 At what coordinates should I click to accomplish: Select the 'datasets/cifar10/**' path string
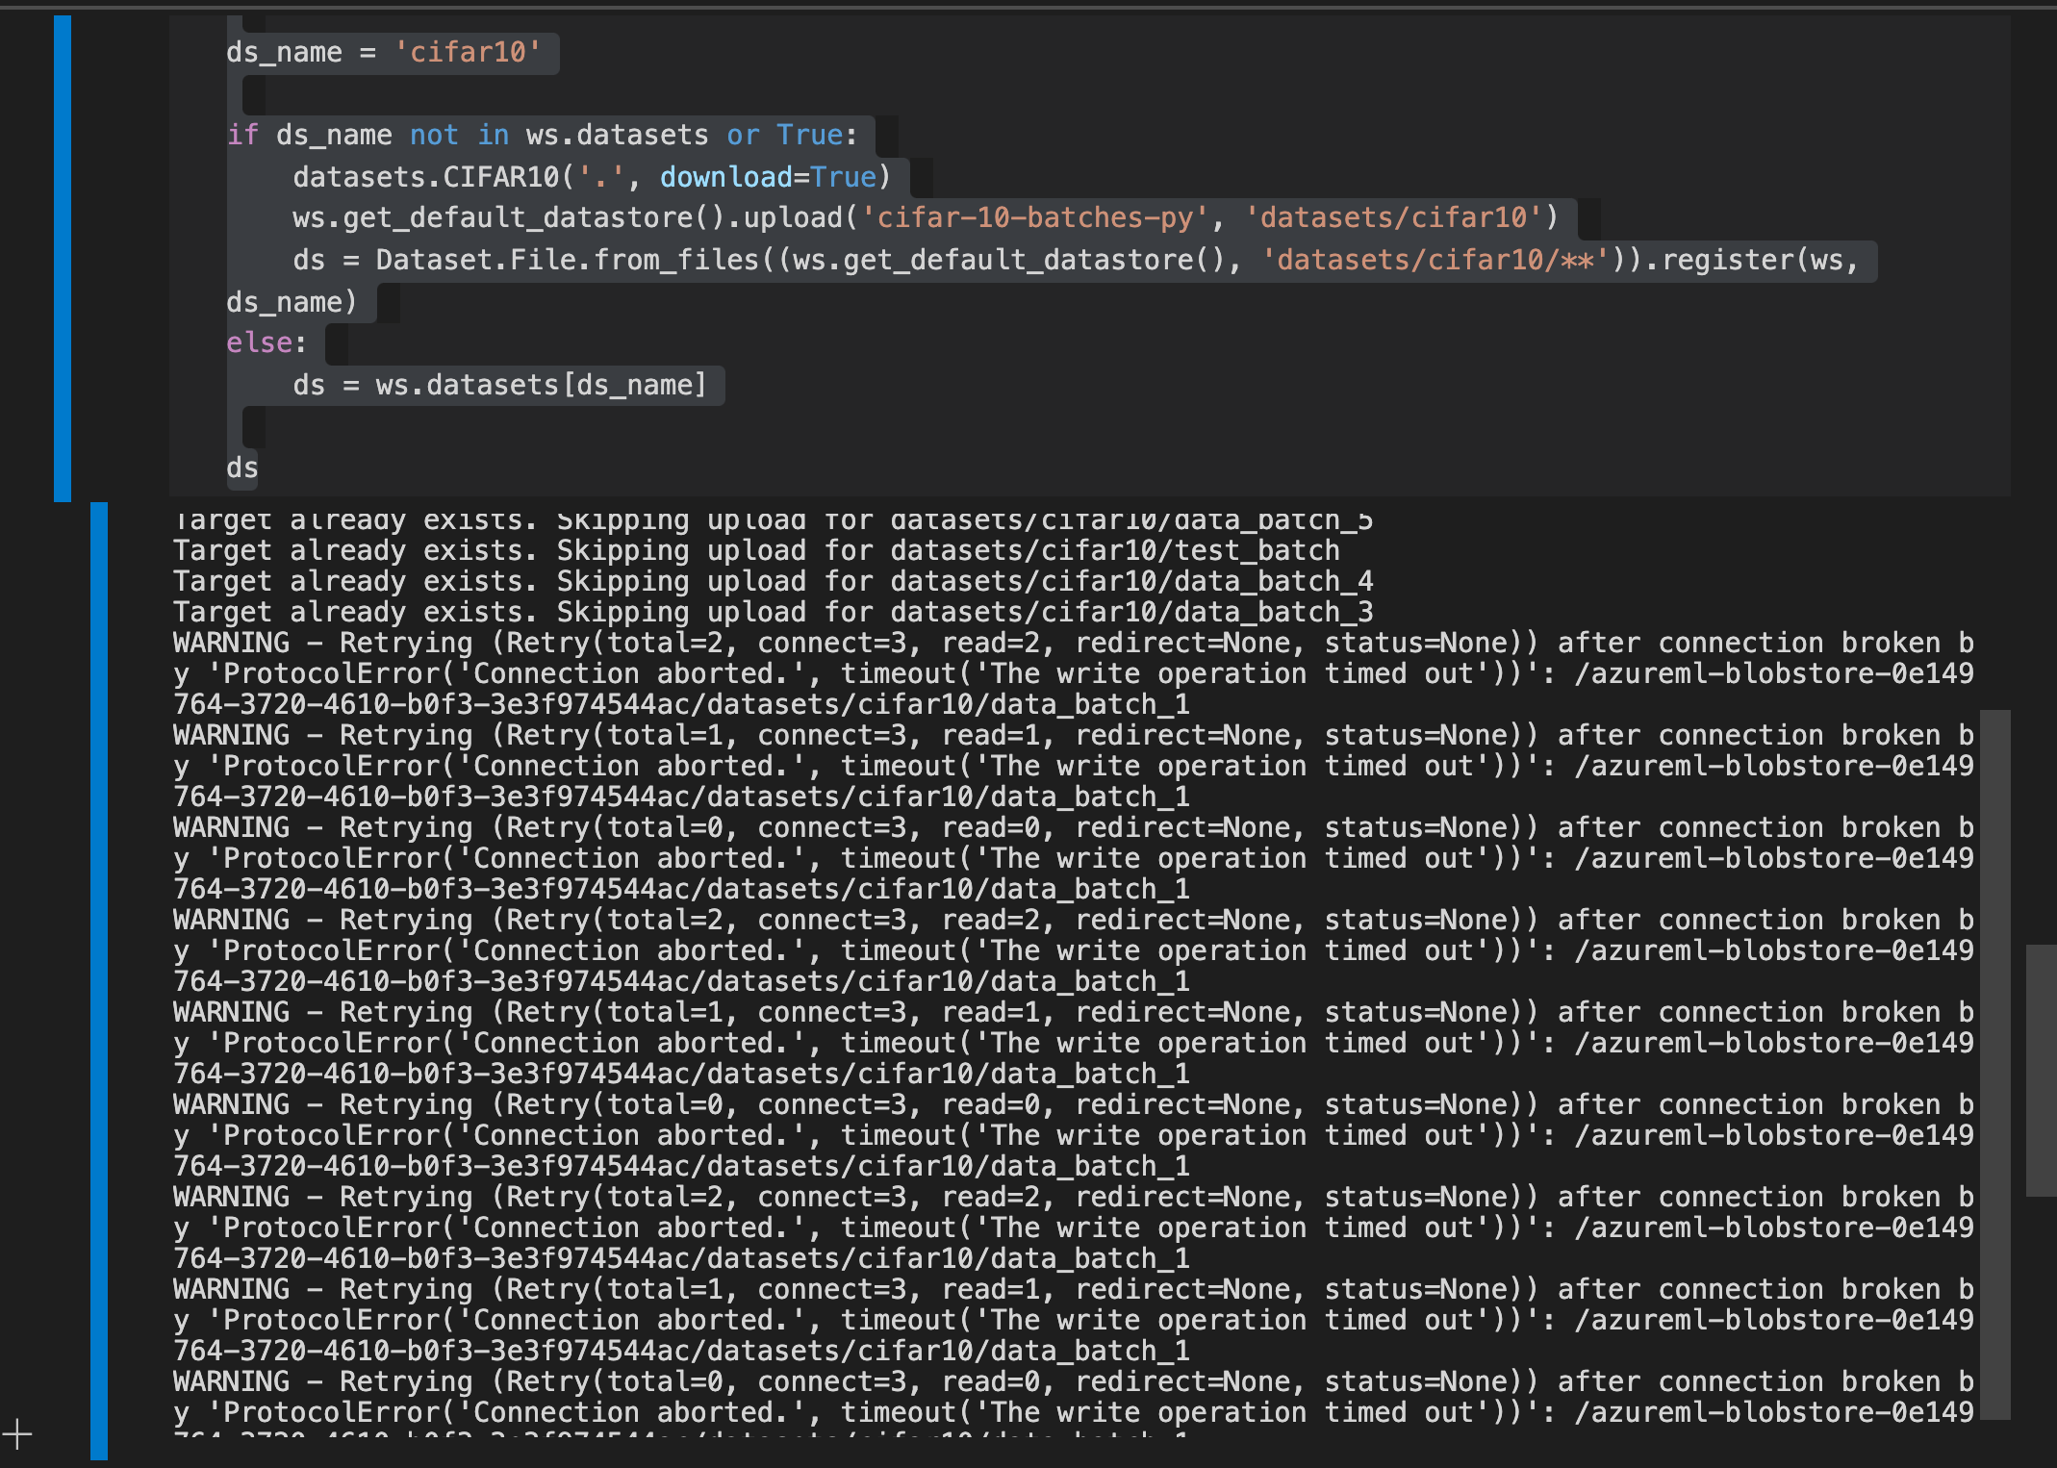tap(1435, 258)
